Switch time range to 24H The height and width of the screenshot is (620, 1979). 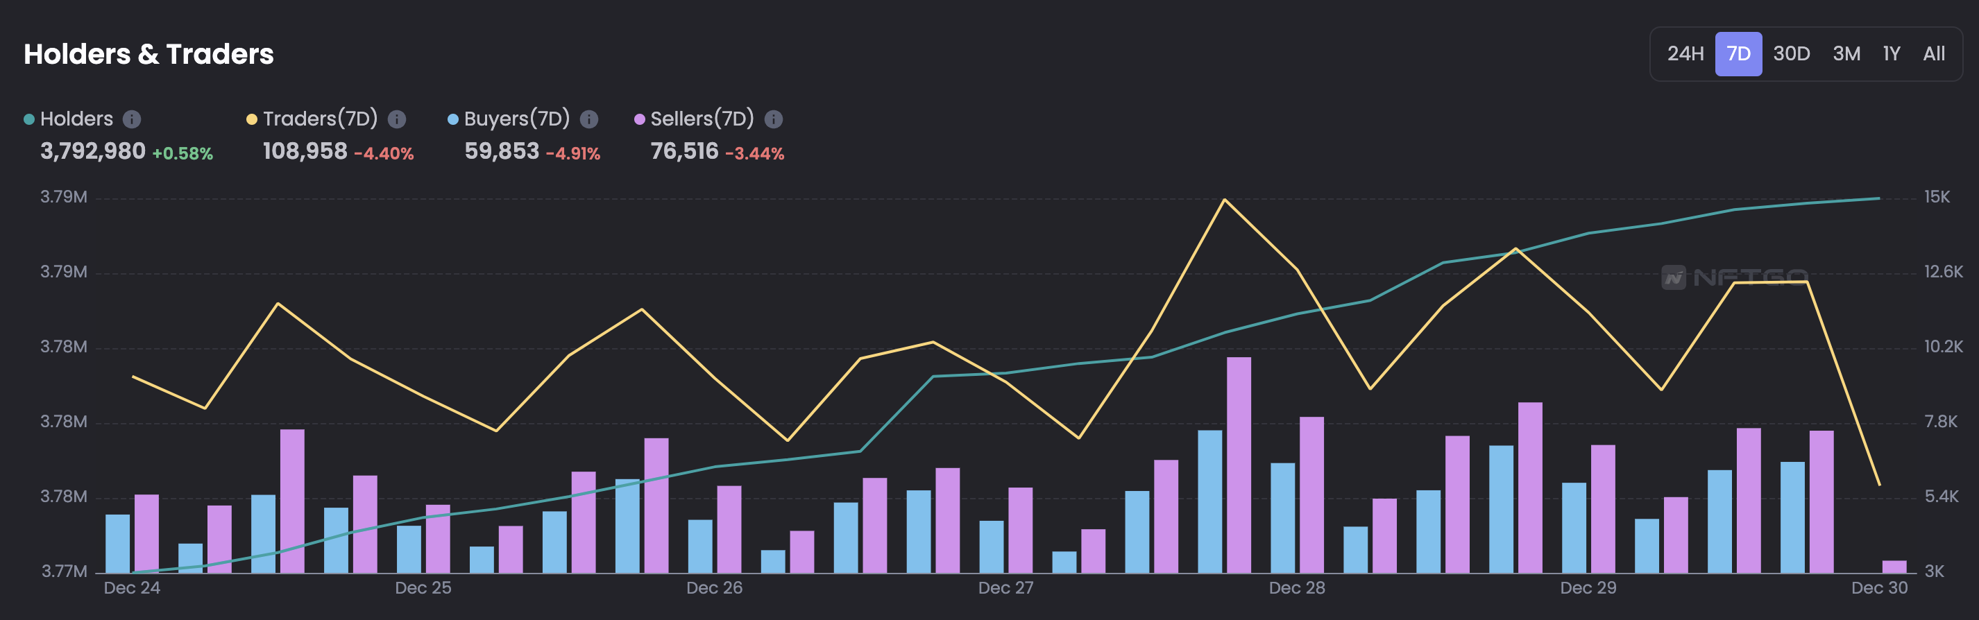[x=1685, y=54]
